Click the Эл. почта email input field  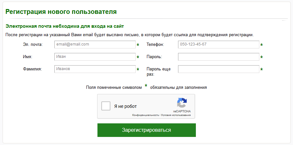tap(95, 45)
